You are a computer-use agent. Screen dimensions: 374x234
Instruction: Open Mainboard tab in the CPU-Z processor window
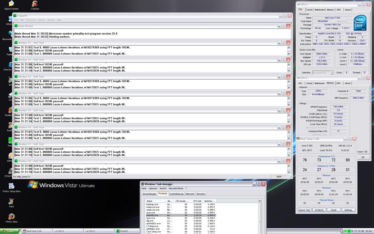click(x=320, y=10)
